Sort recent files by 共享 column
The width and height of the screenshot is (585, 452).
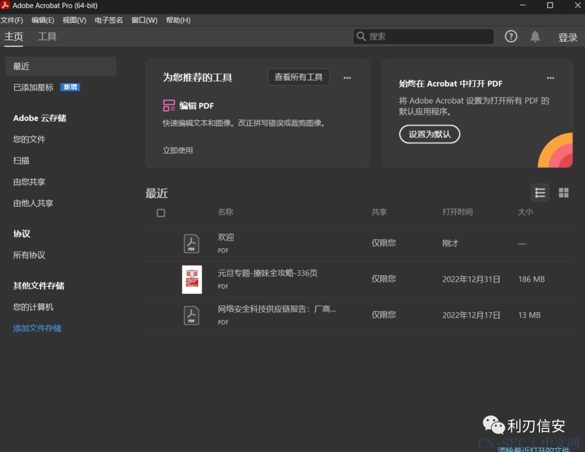(379, 212)
